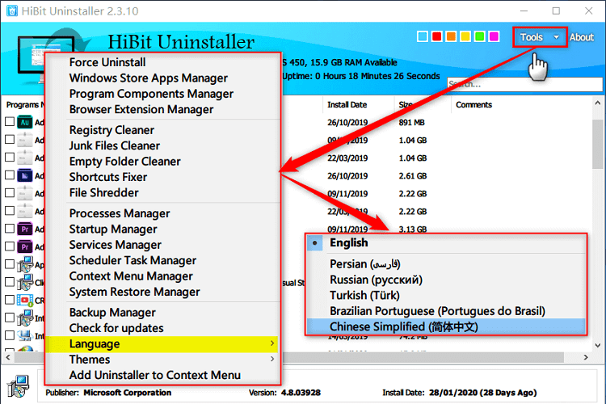The width and height of the screenshot is (606, 404).
Task: Click the horizontal scrollbar right arrow
Action: click(x=586, y=357)
